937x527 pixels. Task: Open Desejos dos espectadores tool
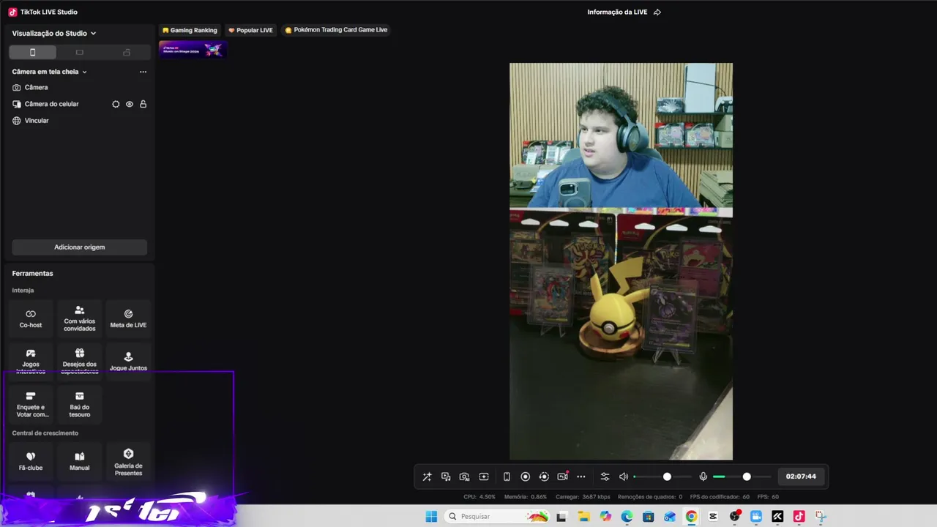point(80,362)
